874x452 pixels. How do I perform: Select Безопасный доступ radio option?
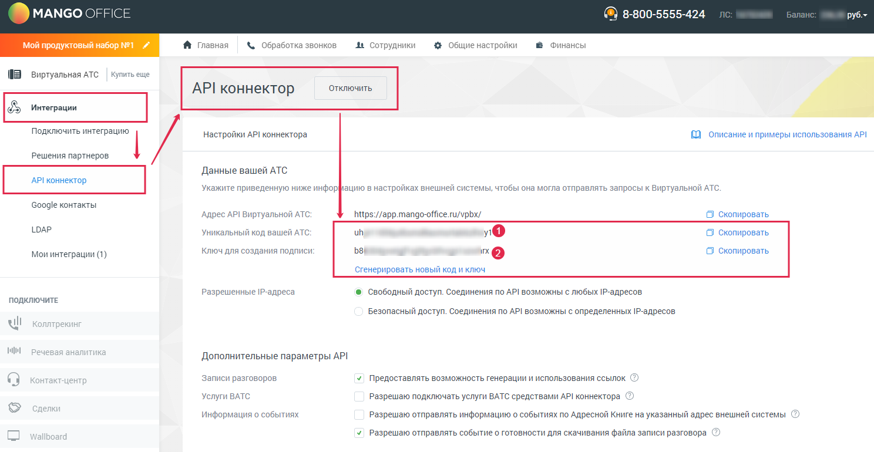(x=358, y=311)
